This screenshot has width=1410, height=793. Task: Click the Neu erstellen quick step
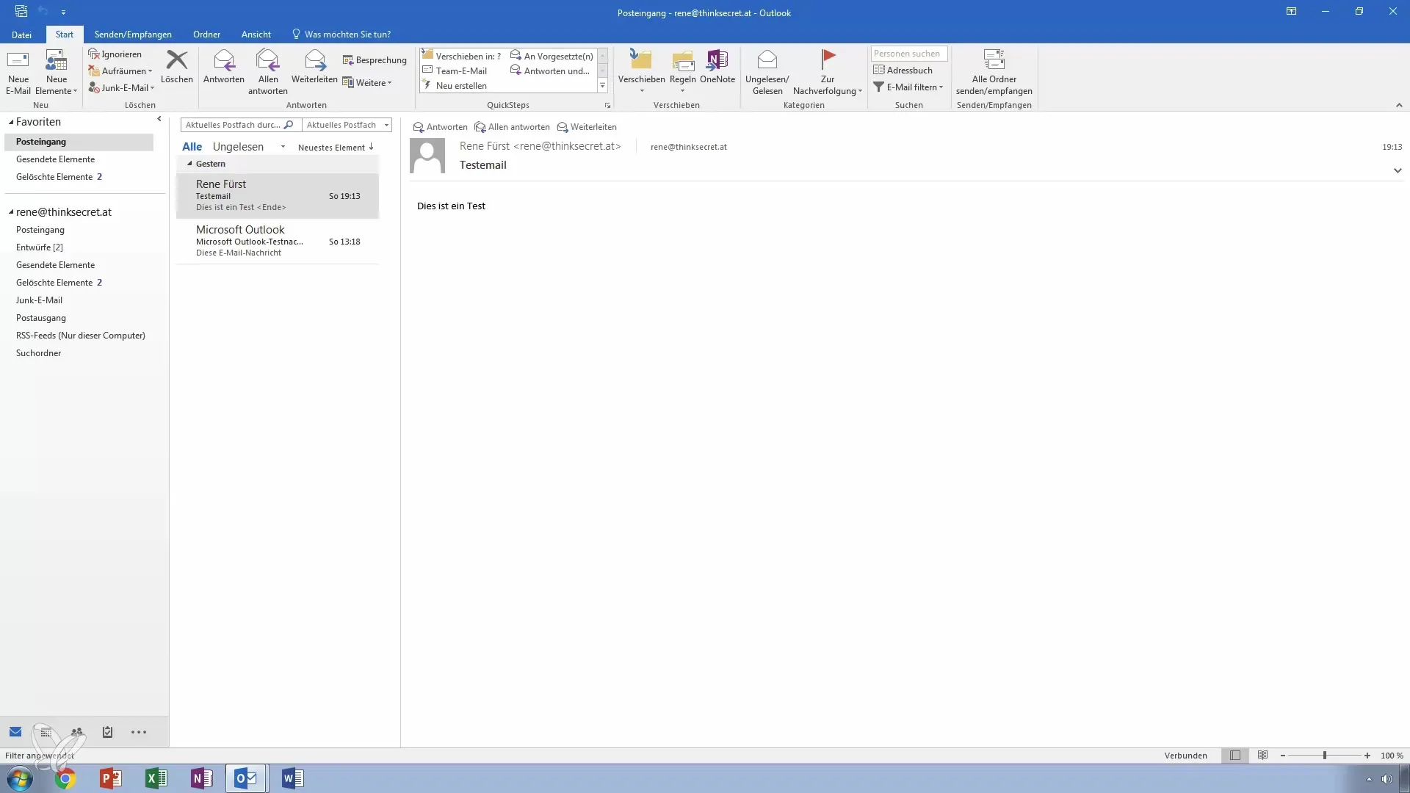[x=455, y=86]
